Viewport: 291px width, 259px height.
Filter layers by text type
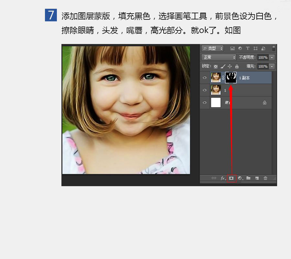(x=248, y=48)
